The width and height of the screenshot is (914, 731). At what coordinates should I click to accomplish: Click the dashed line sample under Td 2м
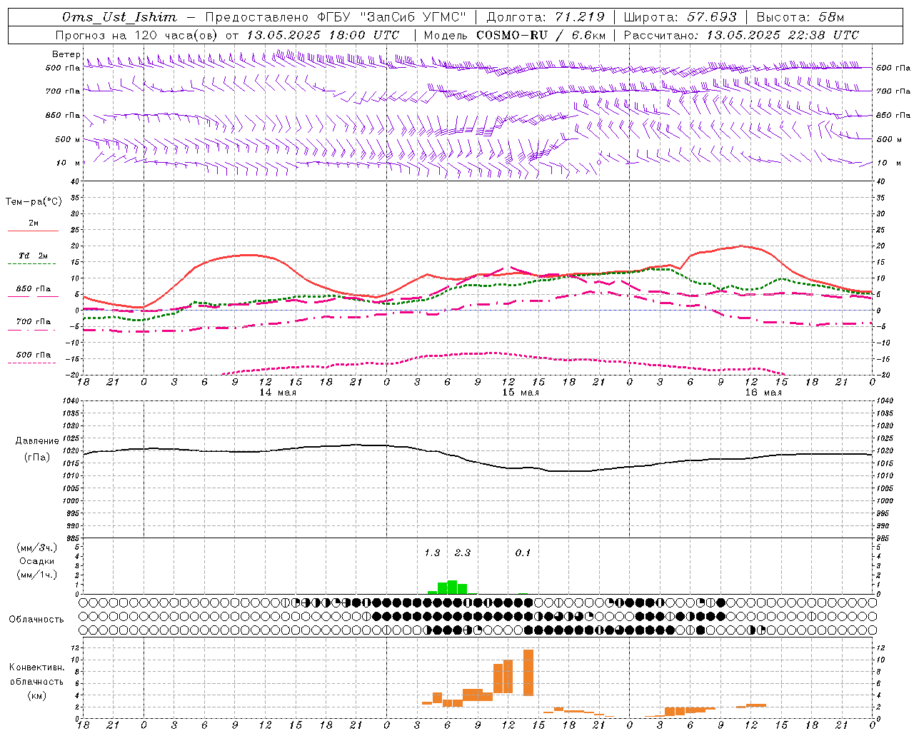31,264
